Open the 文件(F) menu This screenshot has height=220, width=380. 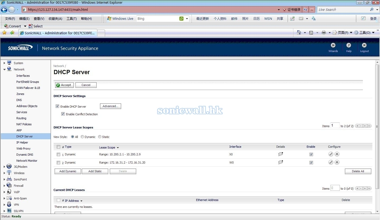pyautogui.click(x=10, y=19)
